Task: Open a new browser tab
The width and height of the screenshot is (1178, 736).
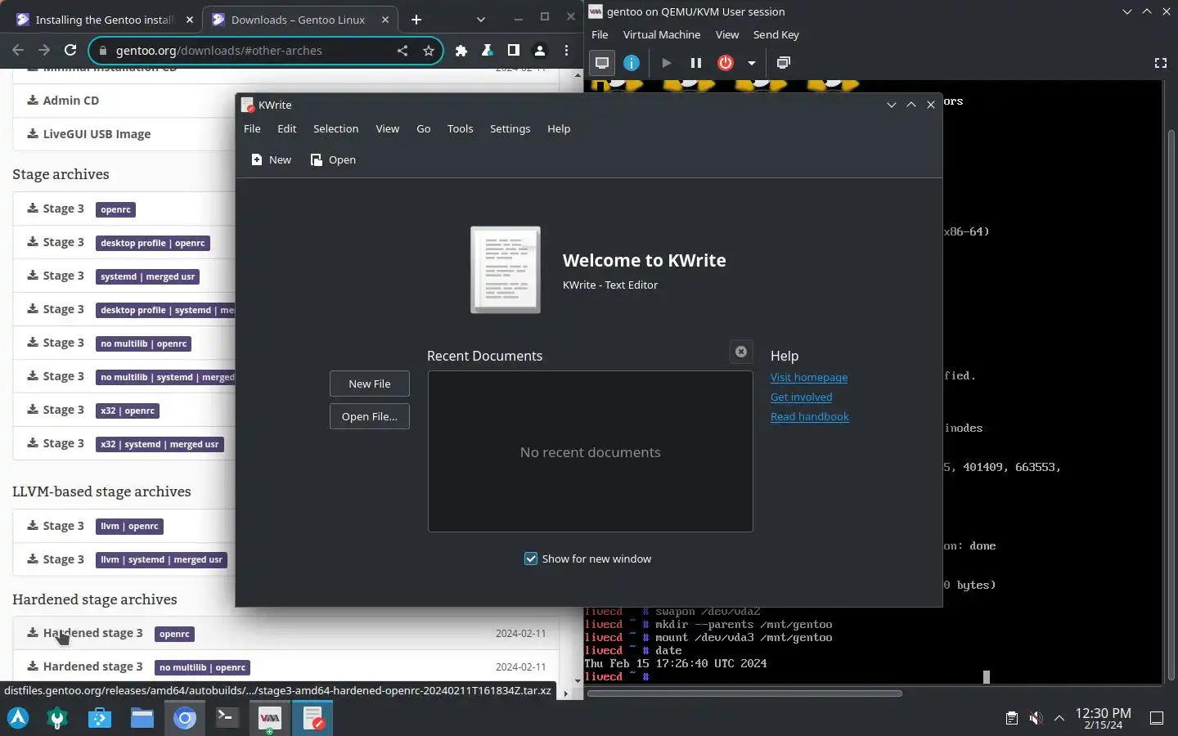Action: click(416, 20)
